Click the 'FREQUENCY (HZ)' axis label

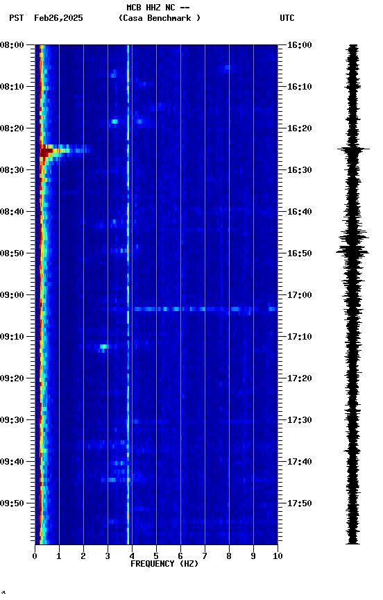[164, 564]
